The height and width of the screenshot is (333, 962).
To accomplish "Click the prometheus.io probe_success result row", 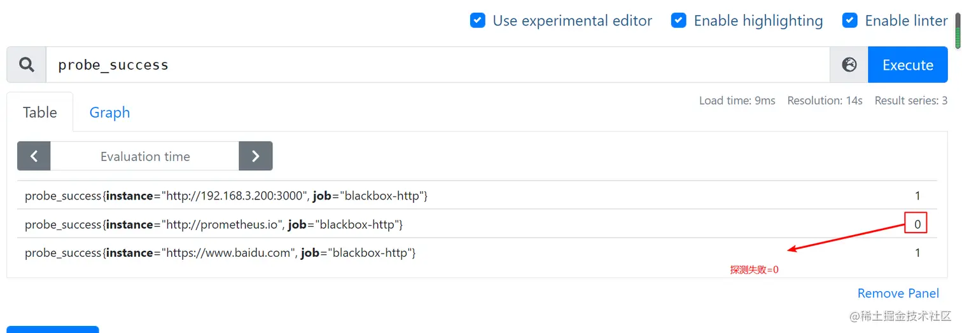I will click(214, 224).
